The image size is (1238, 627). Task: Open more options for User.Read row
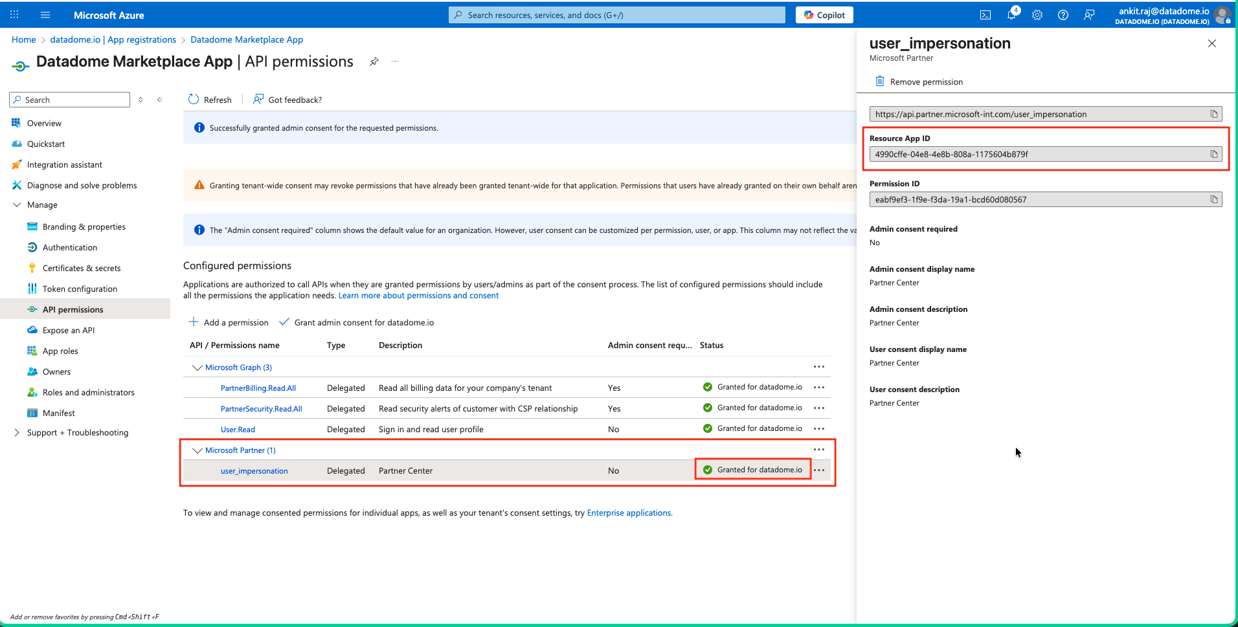(819, 429)
